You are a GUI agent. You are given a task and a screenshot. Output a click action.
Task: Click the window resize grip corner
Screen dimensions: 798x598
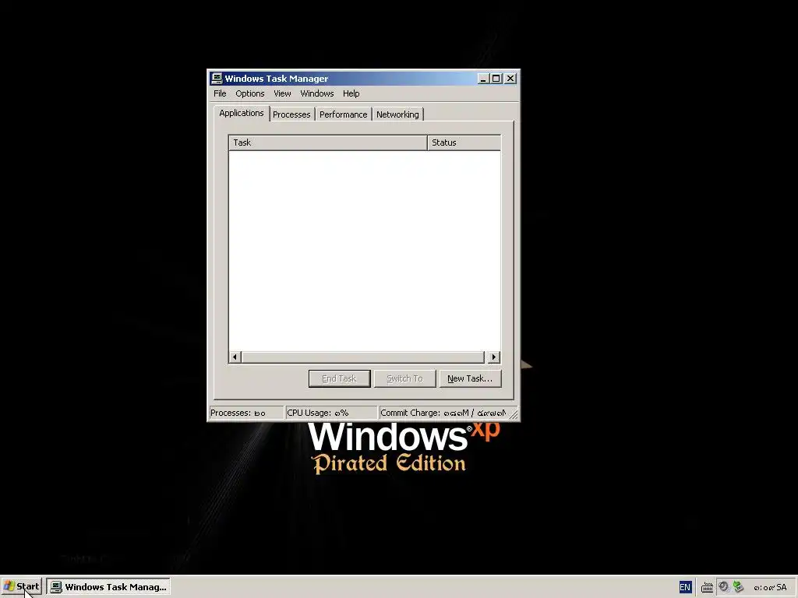(x=514, y=415)
